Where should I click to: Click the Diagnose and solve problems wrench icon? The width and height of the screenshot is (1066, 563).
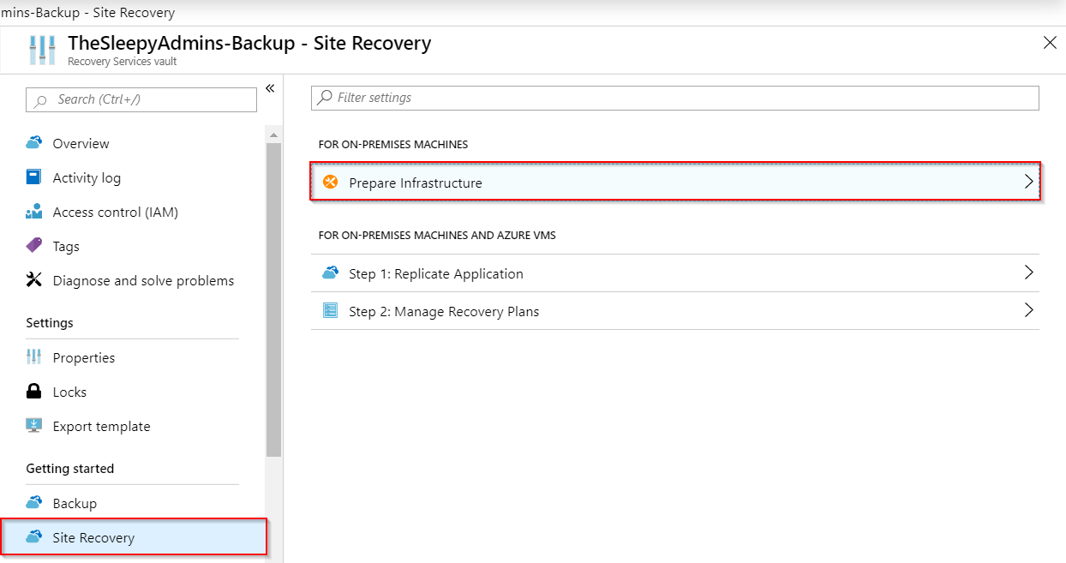click(34, 280)
